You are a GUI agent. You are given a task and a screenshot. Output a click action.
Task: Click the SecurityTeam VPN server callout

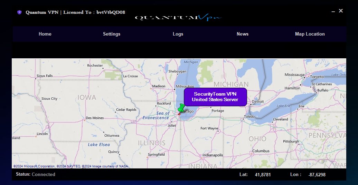[215, 97]
